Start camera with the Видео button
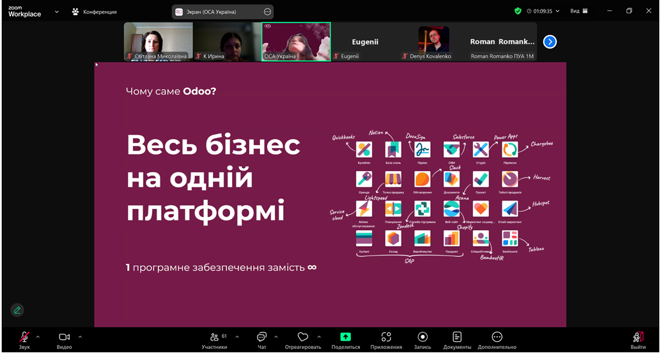Screen dimensions: 661x354 (x=64, y=341)
